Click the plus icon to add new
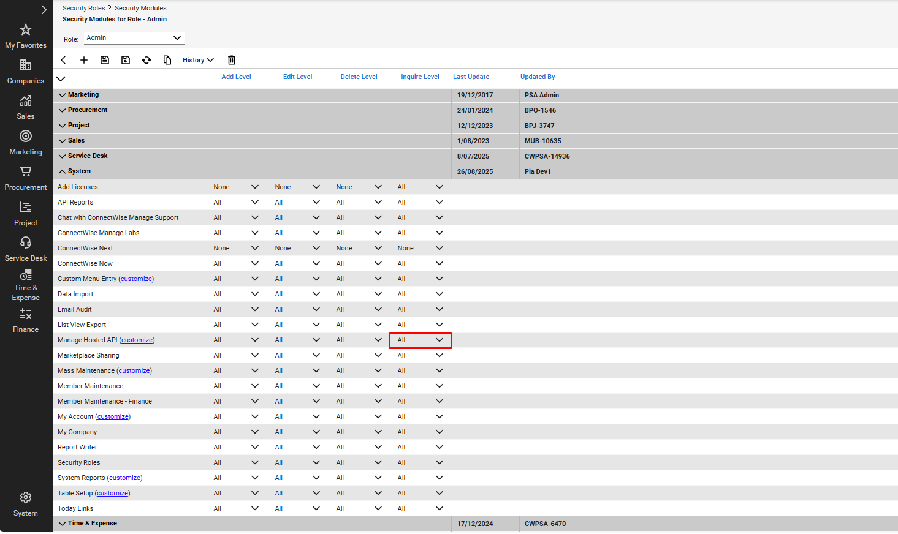This screenshot has width=898, height=534. click(84, 60)
